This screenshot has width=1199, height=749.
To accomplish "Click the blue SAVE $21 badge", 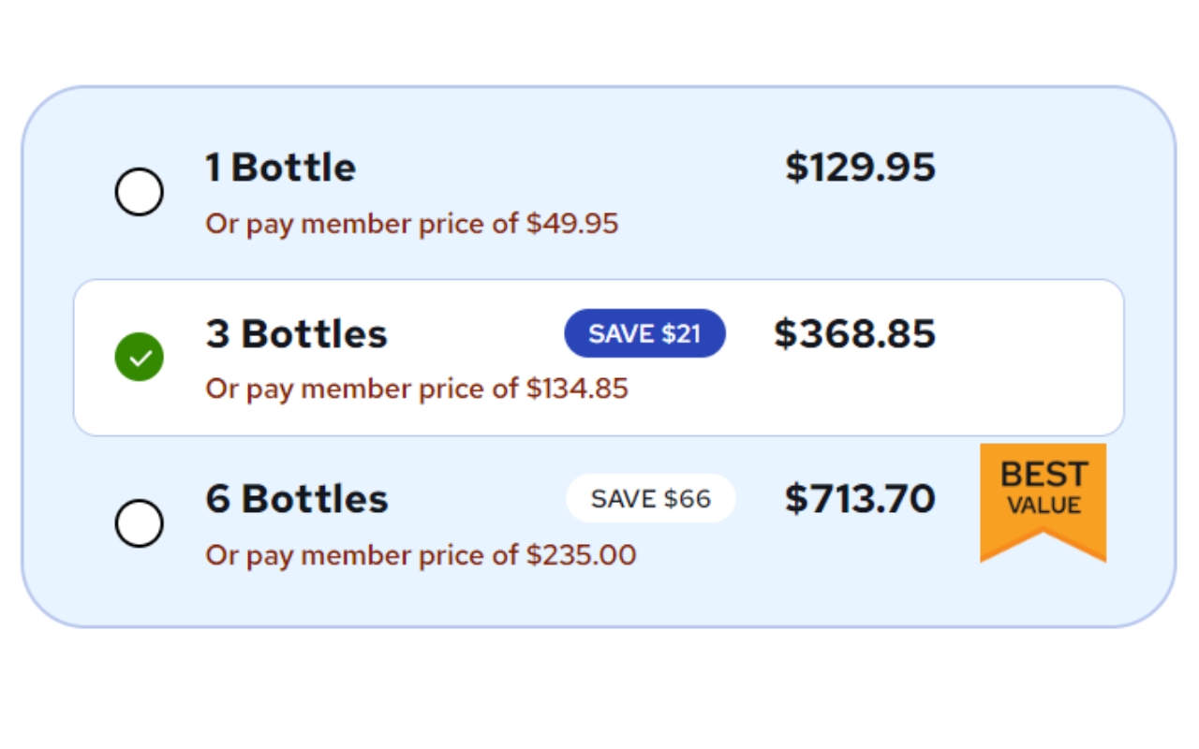I will [644, 333].
